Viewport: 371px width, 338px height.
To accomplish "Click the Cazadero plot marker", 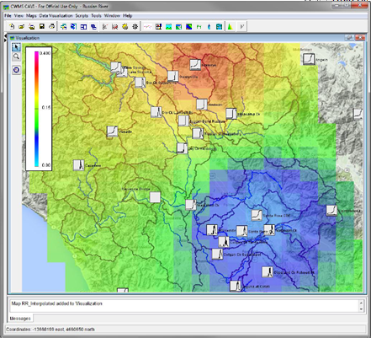I will 78,165.
